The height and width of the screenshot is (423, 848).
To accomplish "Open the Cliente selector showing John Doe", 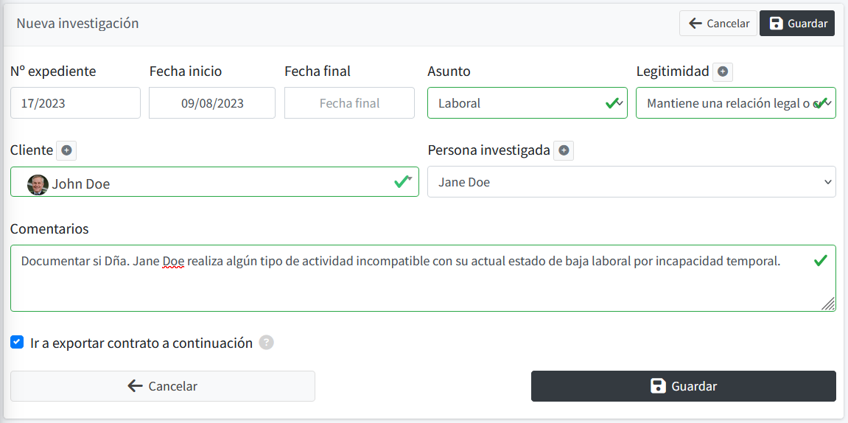I will click(214, 182).
